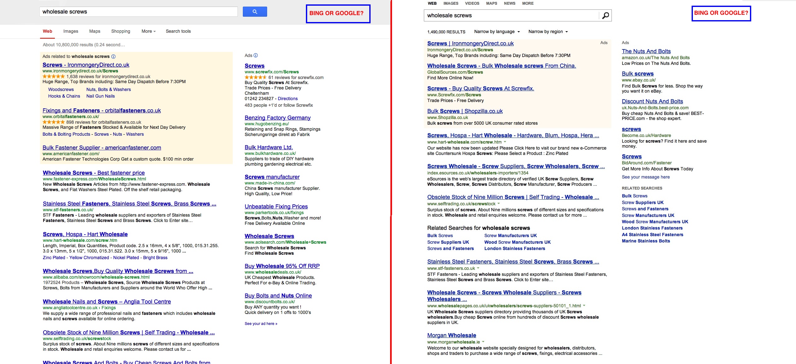
Task: Open 'Bulk Wholesale screws From China' Bing ad
Action: [501, 66]
